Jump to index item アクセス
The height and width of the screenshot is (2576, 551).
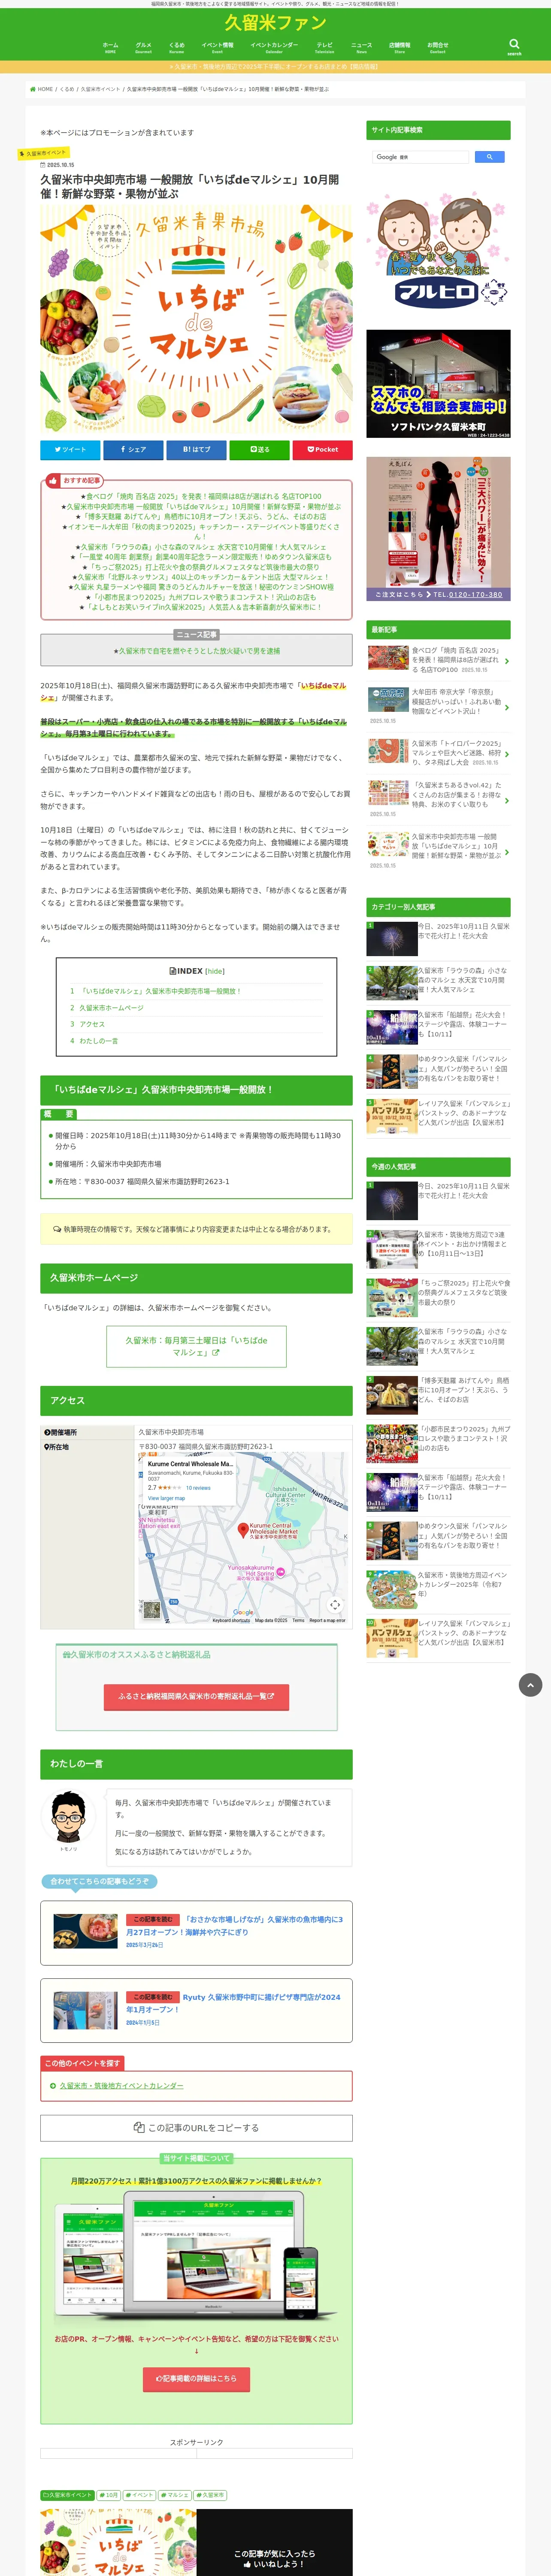pyautogui.click(x=92, y=1024)
